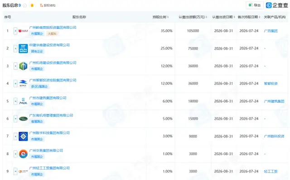Click the dark blue logo of 广州数字科技集团
This screenshot has height=180, width=290.
tap(23, 136)
